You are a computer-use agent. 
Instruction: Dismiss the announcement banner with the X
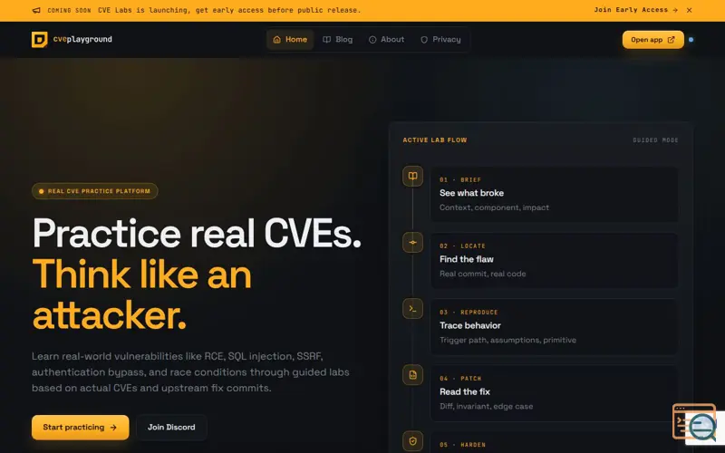coord(689,10)
